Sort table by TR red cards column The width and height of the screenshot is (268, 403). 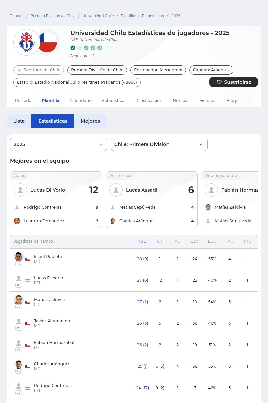(247, 241)
